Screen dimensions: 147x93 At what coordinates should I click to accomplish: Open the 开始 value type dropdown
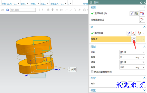tap(132, 52)
